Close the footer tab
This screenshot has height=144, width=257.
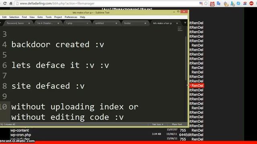(x=145, y=23)
